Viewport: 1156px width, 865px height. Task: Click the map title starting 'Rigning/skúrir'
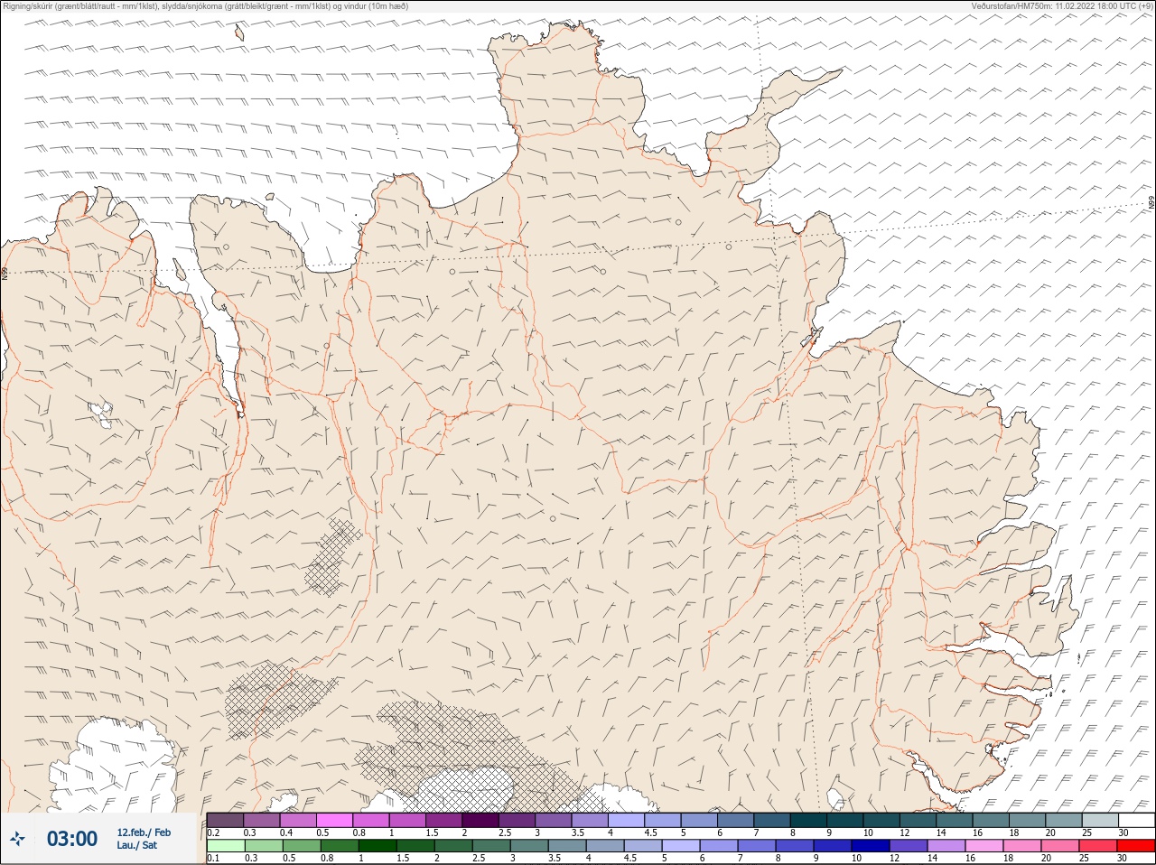pyautogui.click(x=205, y=5)
